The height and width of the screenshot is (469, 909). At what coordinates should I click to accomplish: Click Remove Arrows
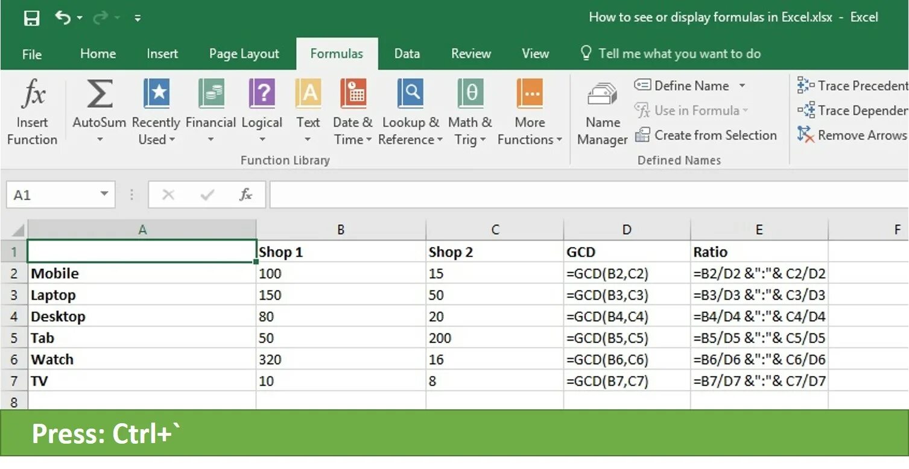point(852,135)
